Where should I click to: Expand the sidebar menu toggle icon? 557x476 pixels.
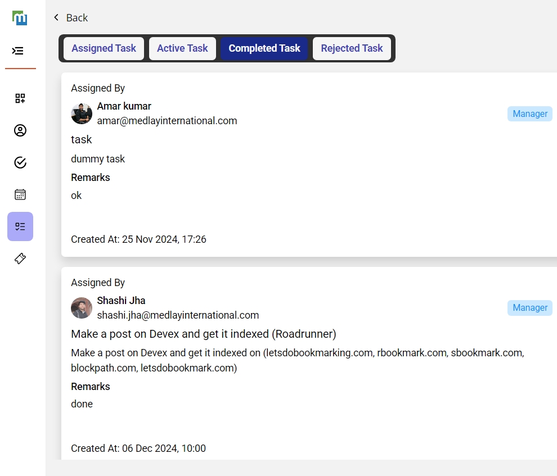[x=18, y=51]
